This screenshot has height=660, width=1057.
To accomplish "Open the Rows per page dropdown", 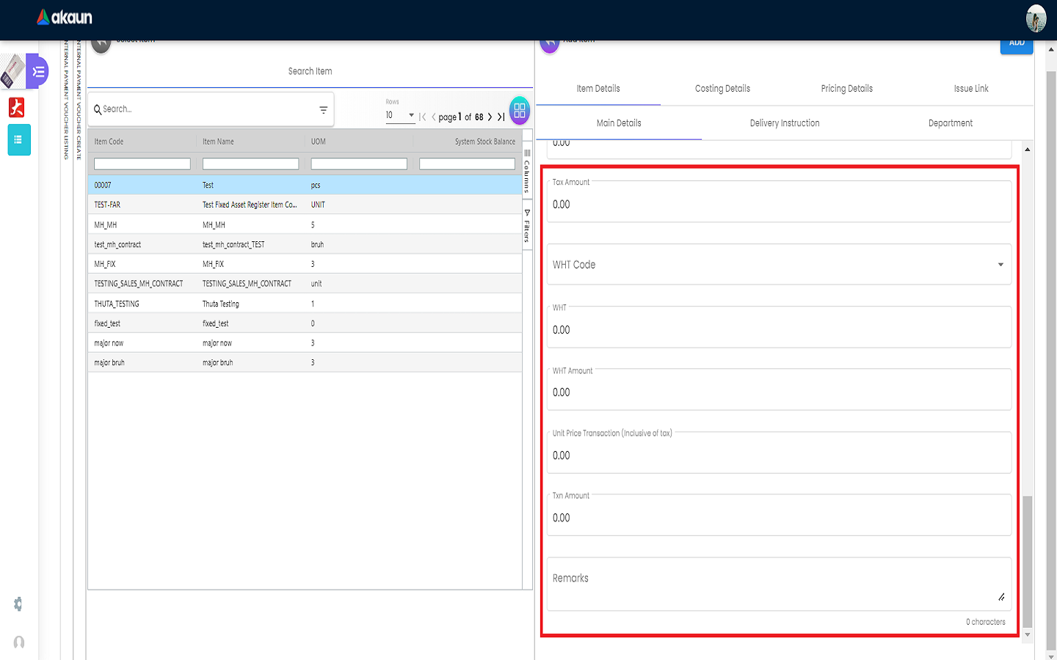I will point(400,116).
